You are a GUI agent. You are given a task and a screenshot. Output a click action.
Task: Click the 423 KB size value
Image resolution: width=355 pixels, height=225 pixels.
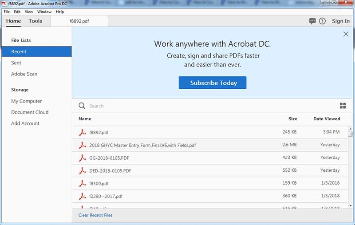(289, 157)
